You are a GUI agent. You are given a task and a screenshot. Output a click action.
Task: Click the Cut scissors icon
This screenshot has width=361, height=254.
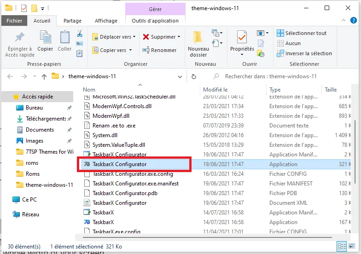tap(80, 33)
